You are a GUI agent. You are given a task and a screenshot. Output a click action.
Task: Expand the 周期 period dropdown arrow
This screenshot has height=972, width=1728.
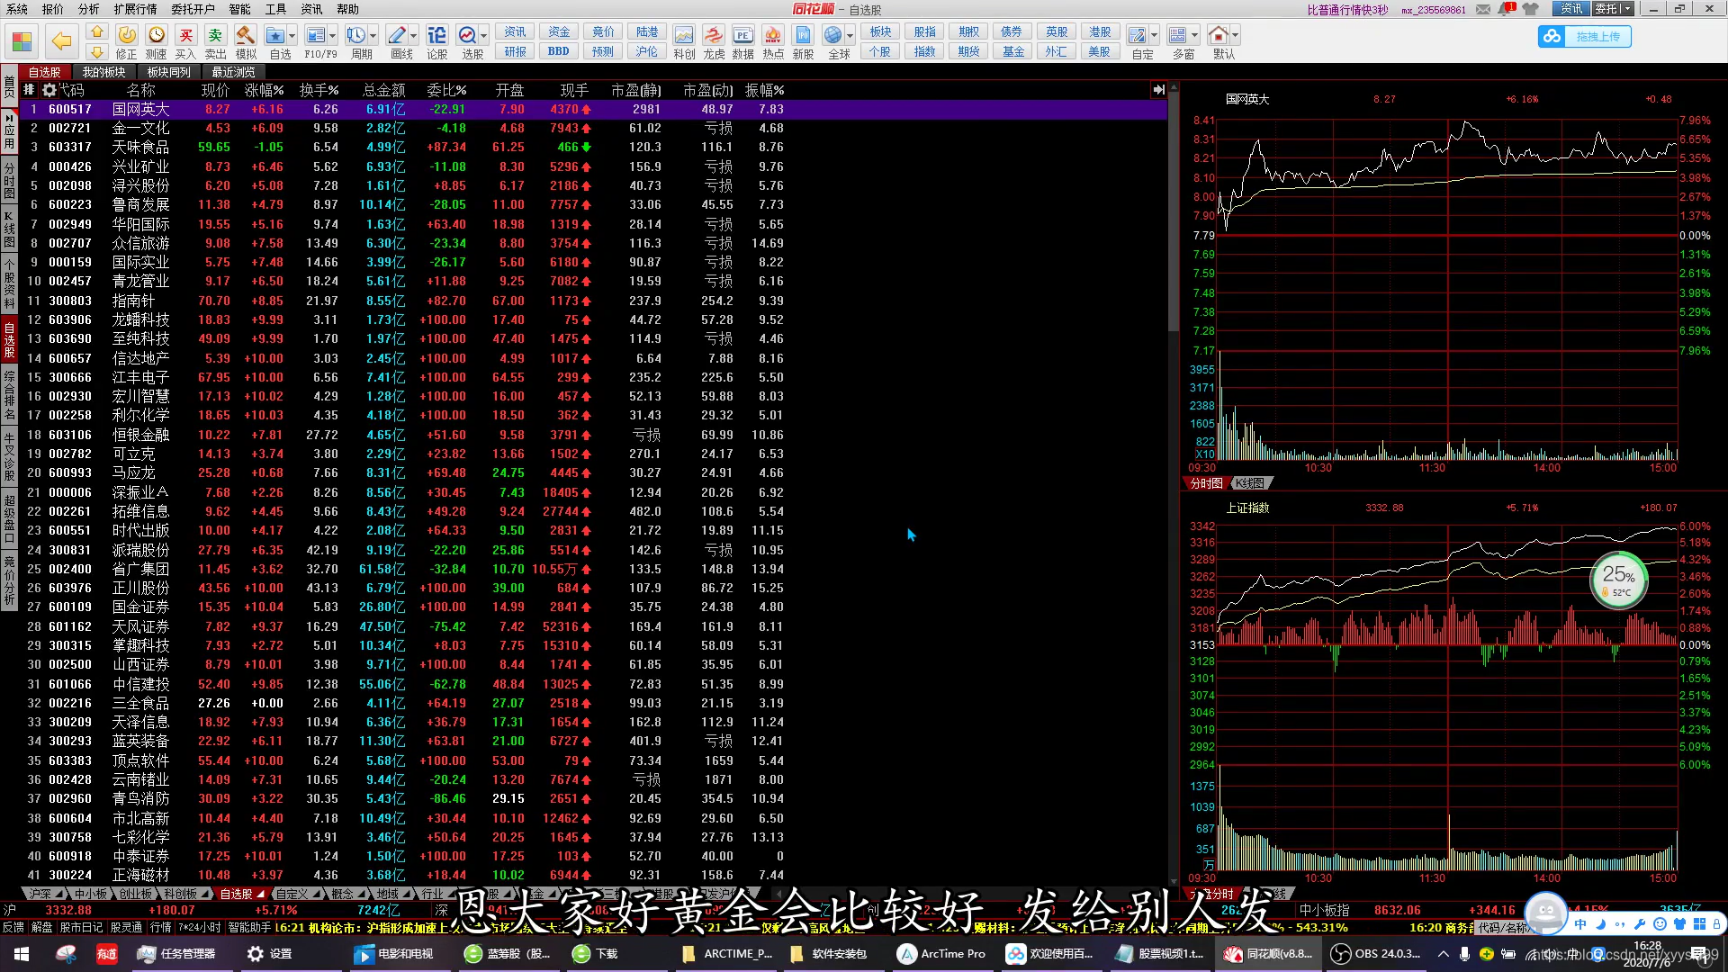373,36
